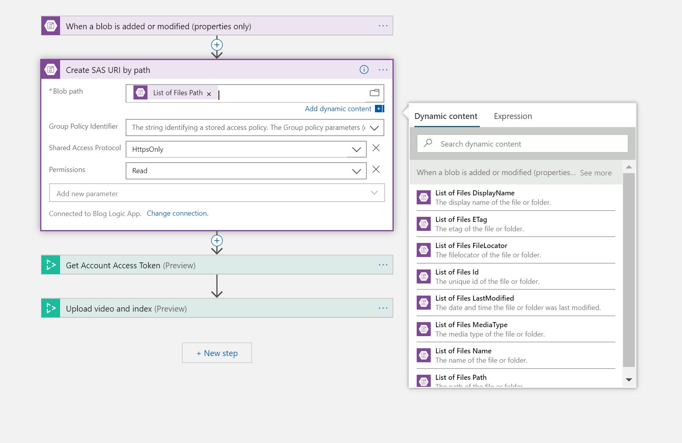Expand Group Policy Identifier dropdown

[374, 128]
